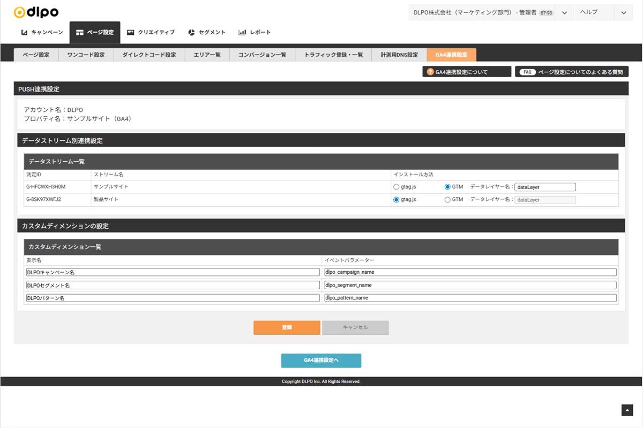Select gtag.js for サンプルサイト stream
The image size is (643, 428).
[397, 187]
